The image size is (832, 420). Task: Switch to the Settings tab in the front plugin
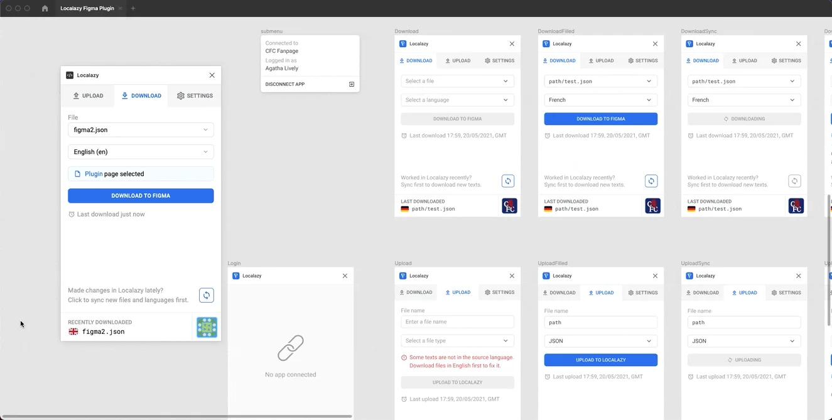[195, 95]
